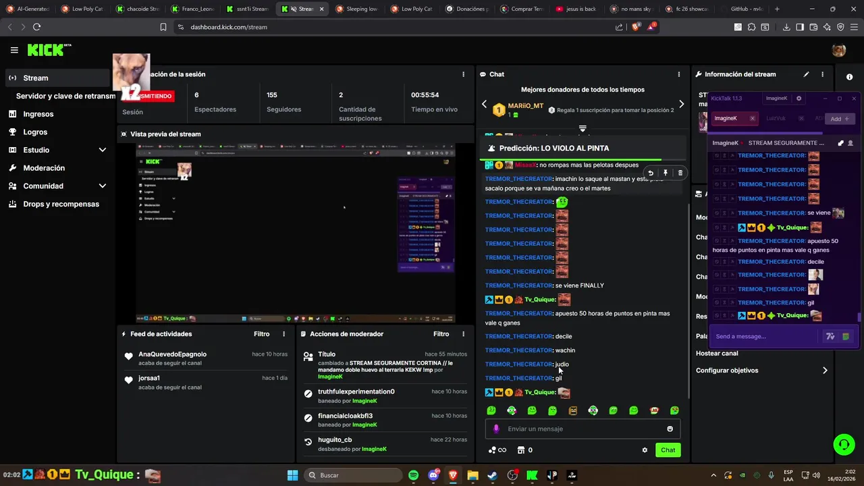The width and height of the screenshot is (864, 486).
Task: Open Información del stream options menu
Action: [x=822, y=74]
